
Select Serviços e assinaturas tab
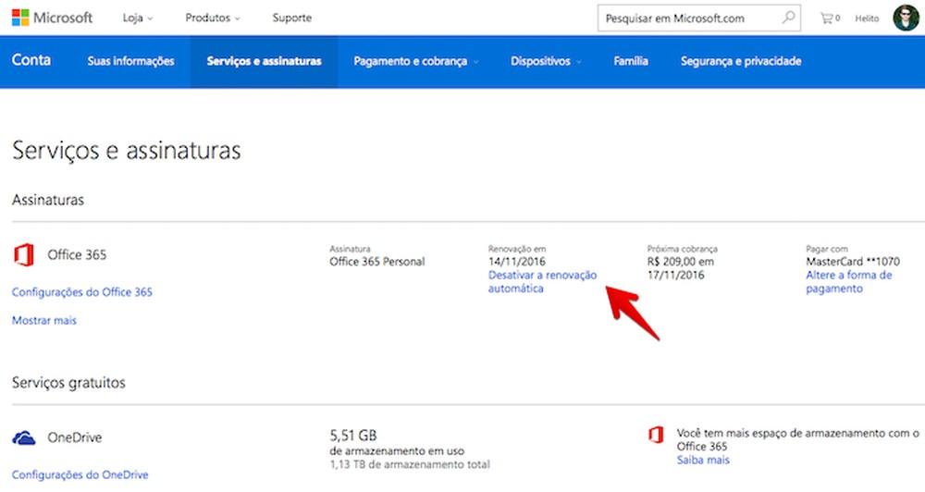(x=264, y=61)
